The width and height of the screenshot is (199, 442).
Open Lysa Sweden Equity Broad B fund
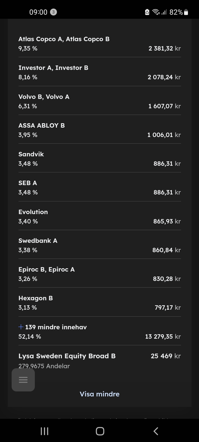[x=67, y=356]
